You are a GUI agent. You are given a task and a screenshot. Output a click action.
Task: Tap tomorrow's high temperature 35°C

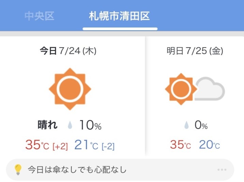point(180,145)
